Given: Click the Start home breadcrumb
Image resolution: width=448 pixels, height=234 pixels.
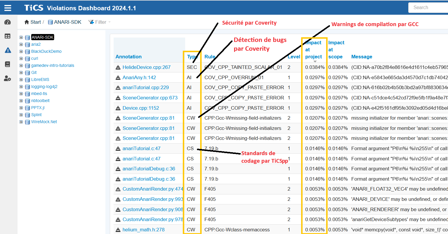Looking at the screenshot, I should pos(33,22).
